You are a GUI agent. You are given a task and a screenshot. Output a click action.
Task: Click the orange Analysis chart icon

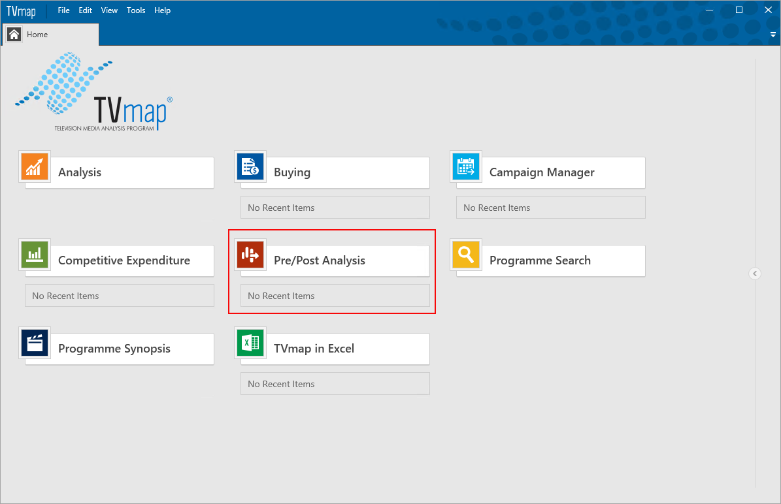click(35, 166)
